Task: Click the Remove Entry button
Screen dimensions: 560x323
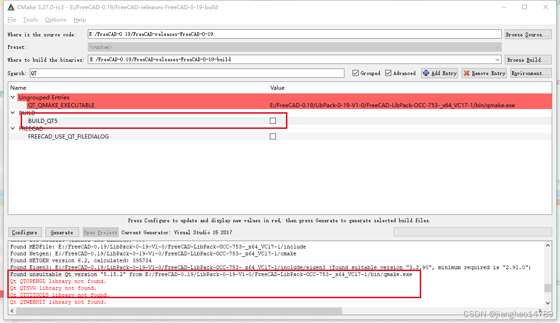Action: coord(484,73)
